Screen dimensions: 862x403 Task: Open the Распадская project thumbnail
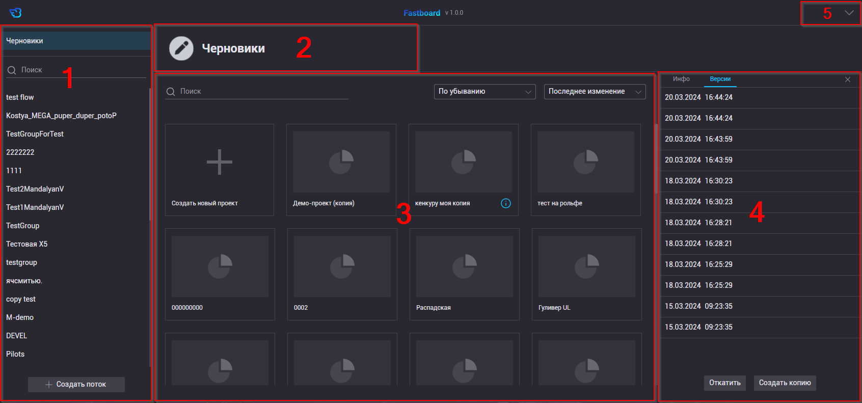465,266
